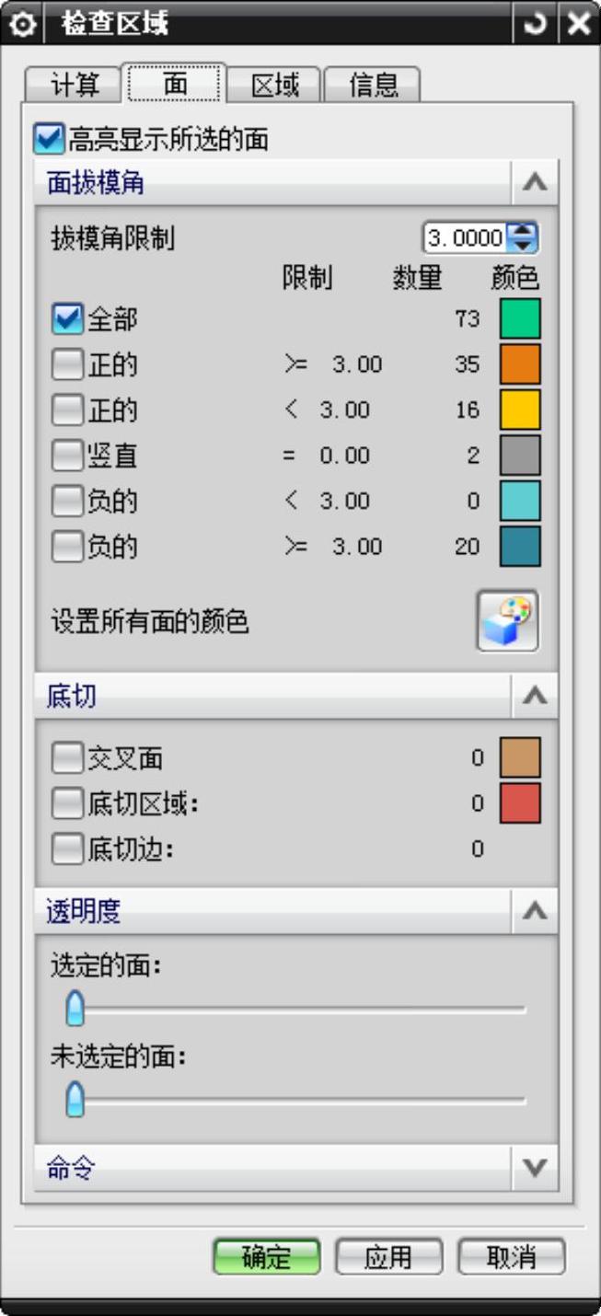Open gray swatch for 竖直 faces

click(x=520, y=456)
